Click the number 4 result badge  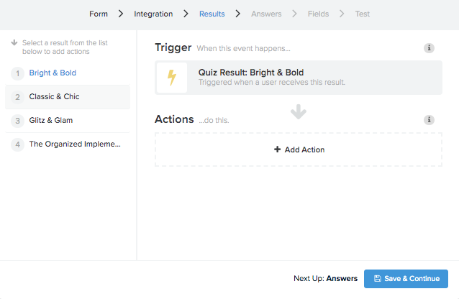[x=17, y=144]
